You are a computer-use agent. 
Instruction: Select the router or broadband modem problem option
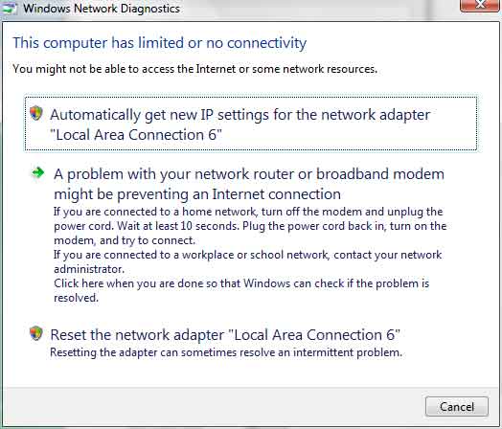pyautogui.click(x=249, y=184)
